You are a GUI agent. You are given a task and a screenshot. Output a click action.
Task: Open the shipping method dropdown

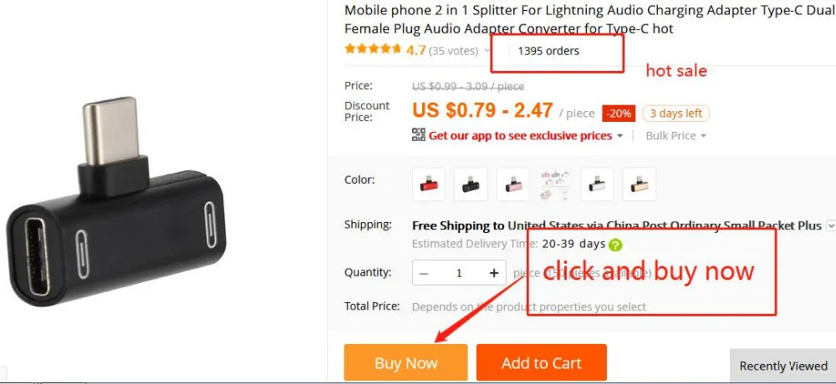pyautogui.click(x=831, y=225)
